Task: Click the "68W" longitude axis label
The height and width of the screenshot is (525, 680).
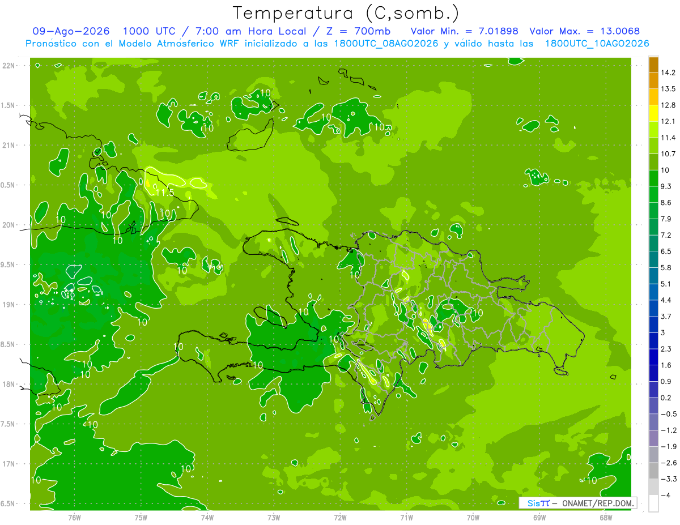Action: (605, 517)
